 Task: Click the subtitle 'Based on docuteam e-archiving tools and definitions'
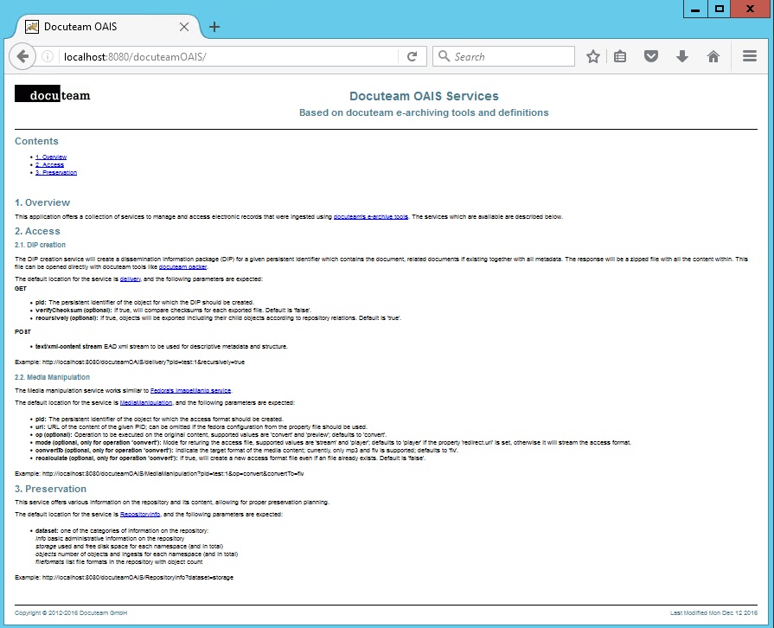click(424, 112)
